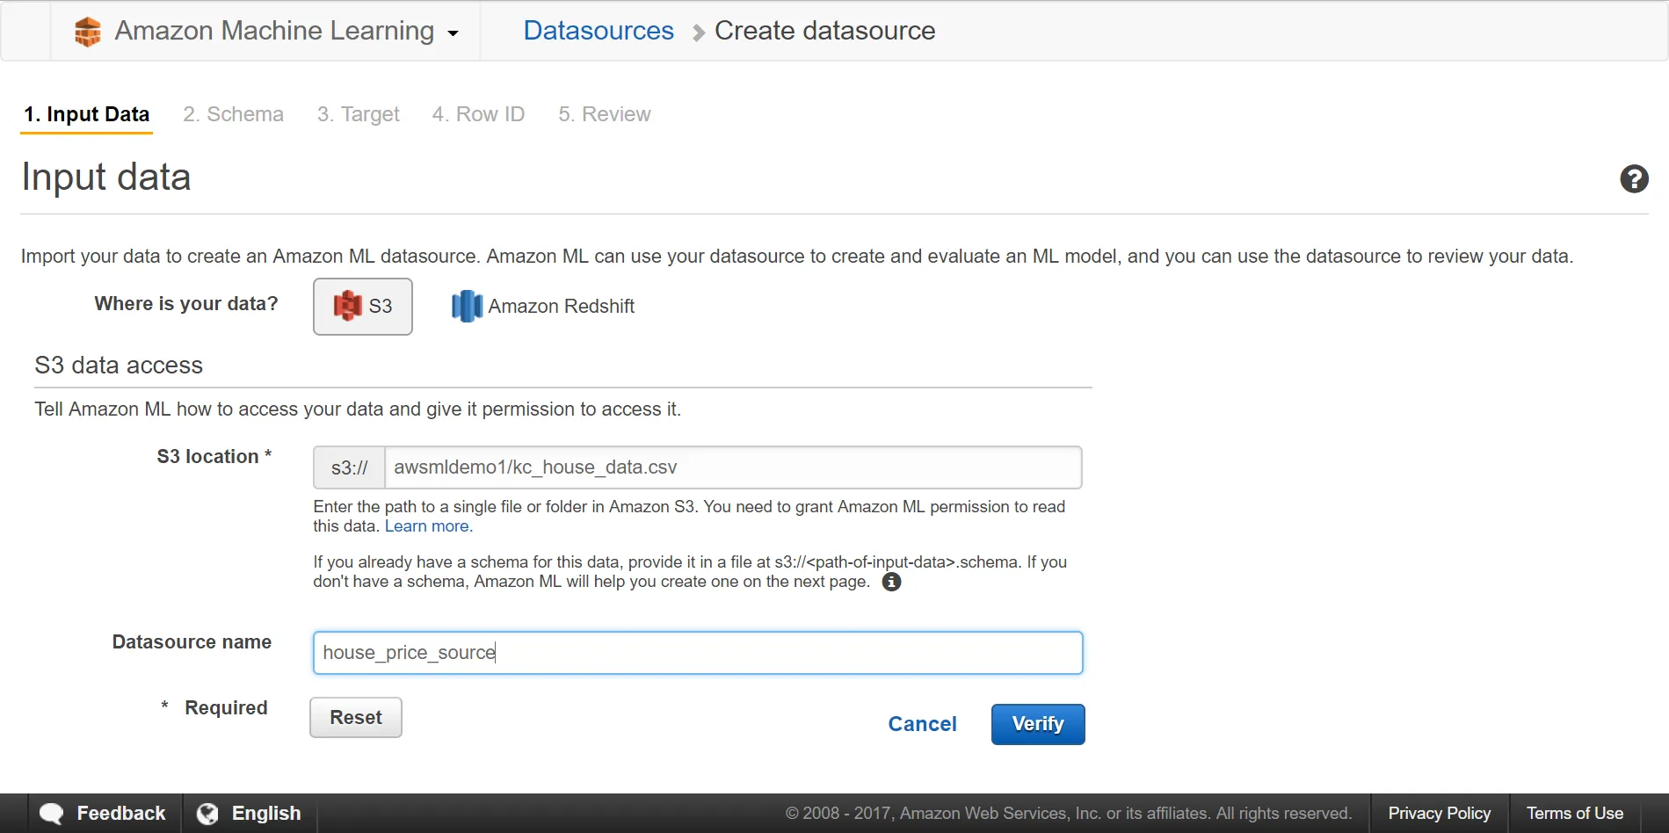Open the 2. Schema step tab
Viewport: 1669px width, 833px height.
click(233, 114)
